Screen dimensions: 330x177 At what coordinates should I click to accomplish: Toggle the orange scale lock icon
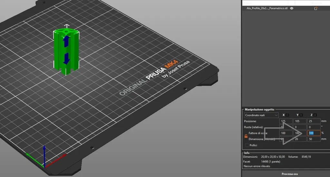point(246,136)
